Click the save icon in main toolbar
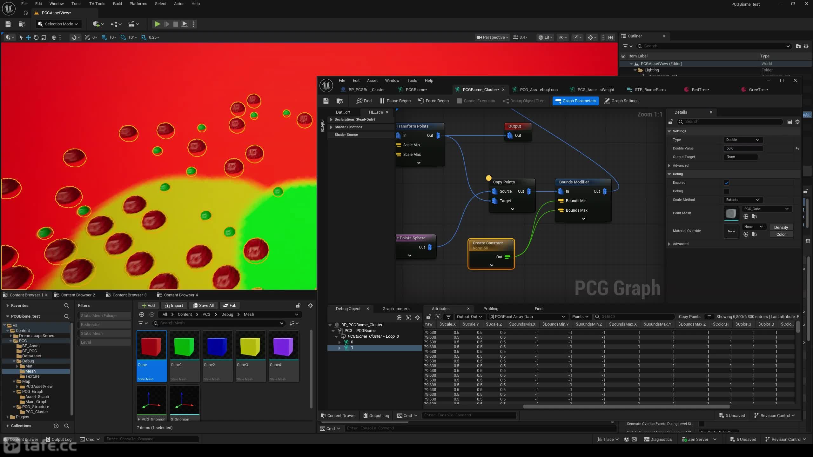 (x=8, y=24)
